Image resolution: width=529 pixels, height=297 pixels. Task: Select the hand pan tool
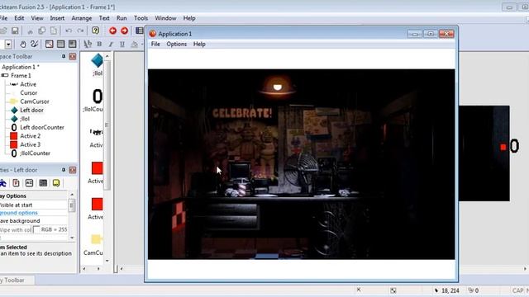pyautogui.click(x=22, y=44)
